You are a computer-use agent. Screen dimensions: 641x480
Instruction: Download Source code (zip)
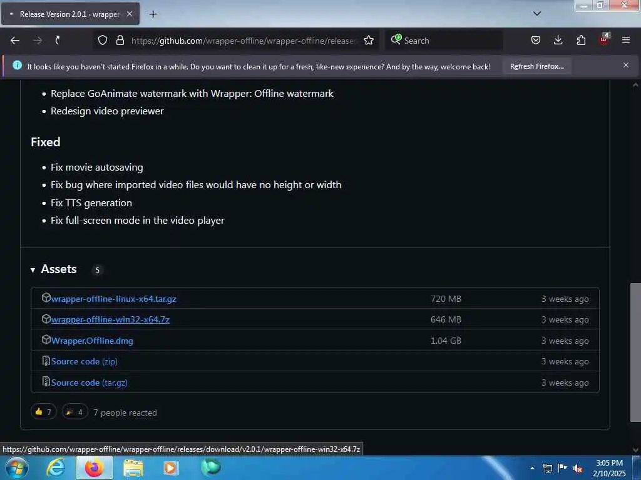coord(85,362)
